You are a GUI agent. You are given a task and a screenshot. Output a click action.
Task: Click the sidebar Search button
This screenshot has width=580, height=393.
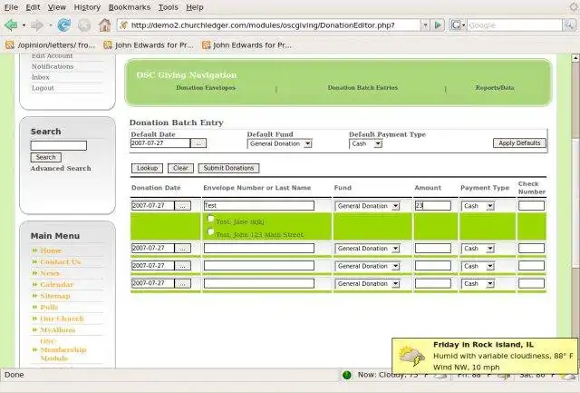coord(46,157)
